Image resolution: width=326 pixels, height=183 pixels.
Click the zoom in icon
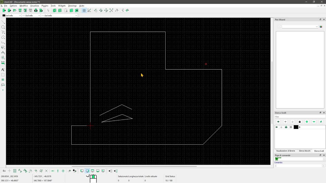(101, 10)
